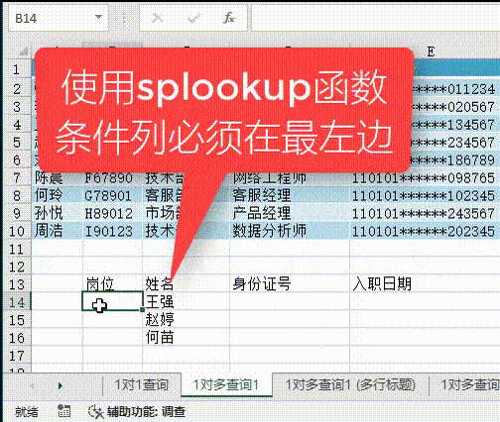Click the 身份证号 header cell in row 13
Image resolution: width=500 pixels, height=422 pixels.
[x=290, y=283]
